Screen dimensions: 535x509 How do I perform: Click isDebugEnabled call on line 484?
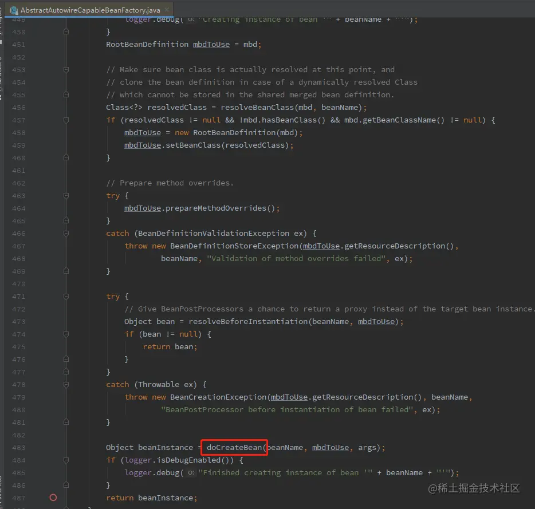pos(188,460)
